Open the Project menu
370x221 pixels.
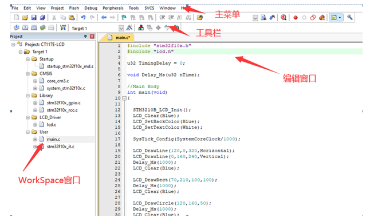click(57, 8)
